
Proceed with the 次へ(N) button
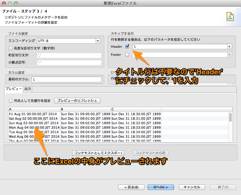coord(160,187)
